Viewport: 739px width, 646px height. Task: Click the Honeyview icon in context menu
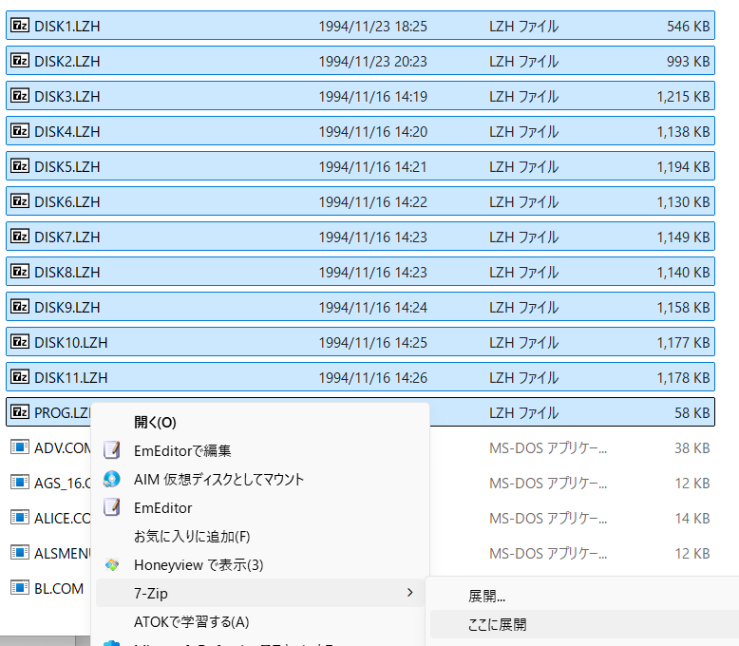click(x=112, y=564)
